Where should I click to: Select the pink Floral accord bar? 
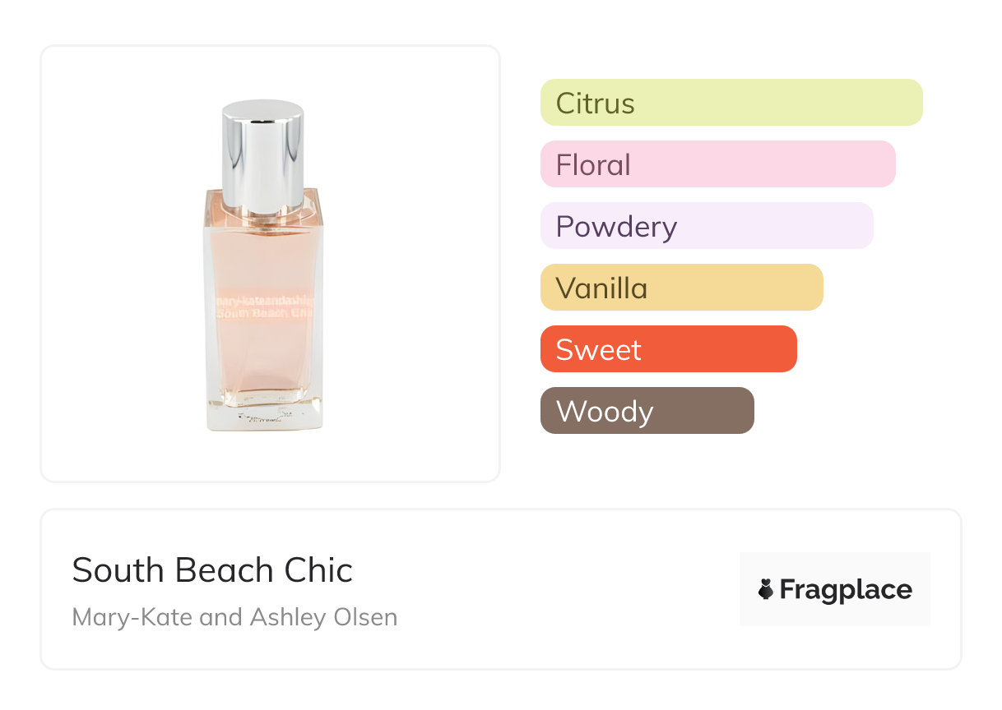717,164
